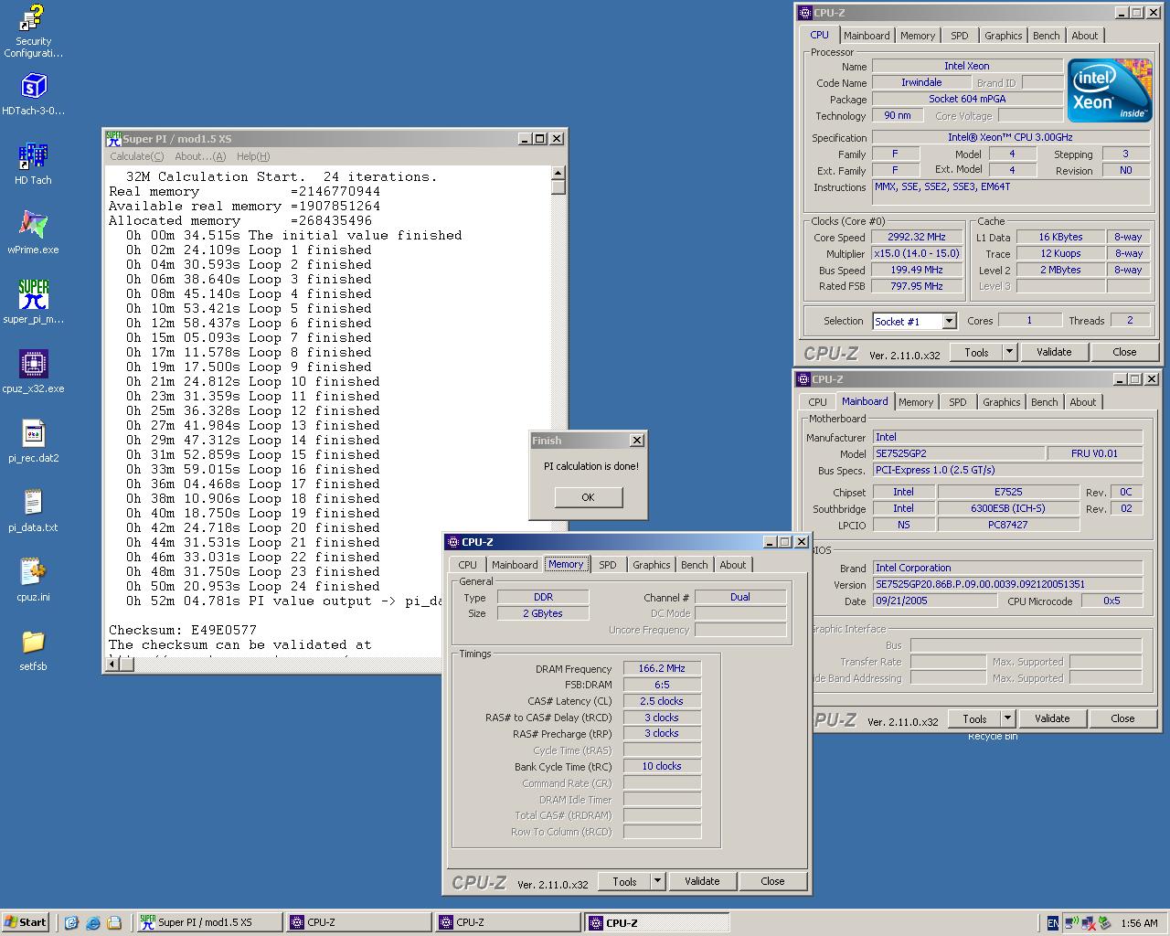Image resolution: width=1170 pixels, height=936 pixels.
Task: Click Tools button in top CPU-Z window
Action: point(976,352)
